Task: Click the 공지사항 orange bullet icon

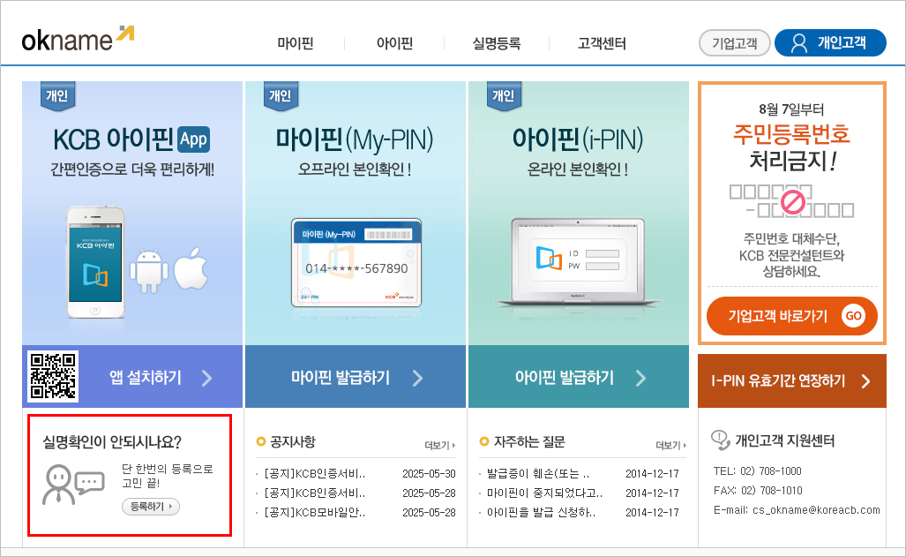Action: 260,442
